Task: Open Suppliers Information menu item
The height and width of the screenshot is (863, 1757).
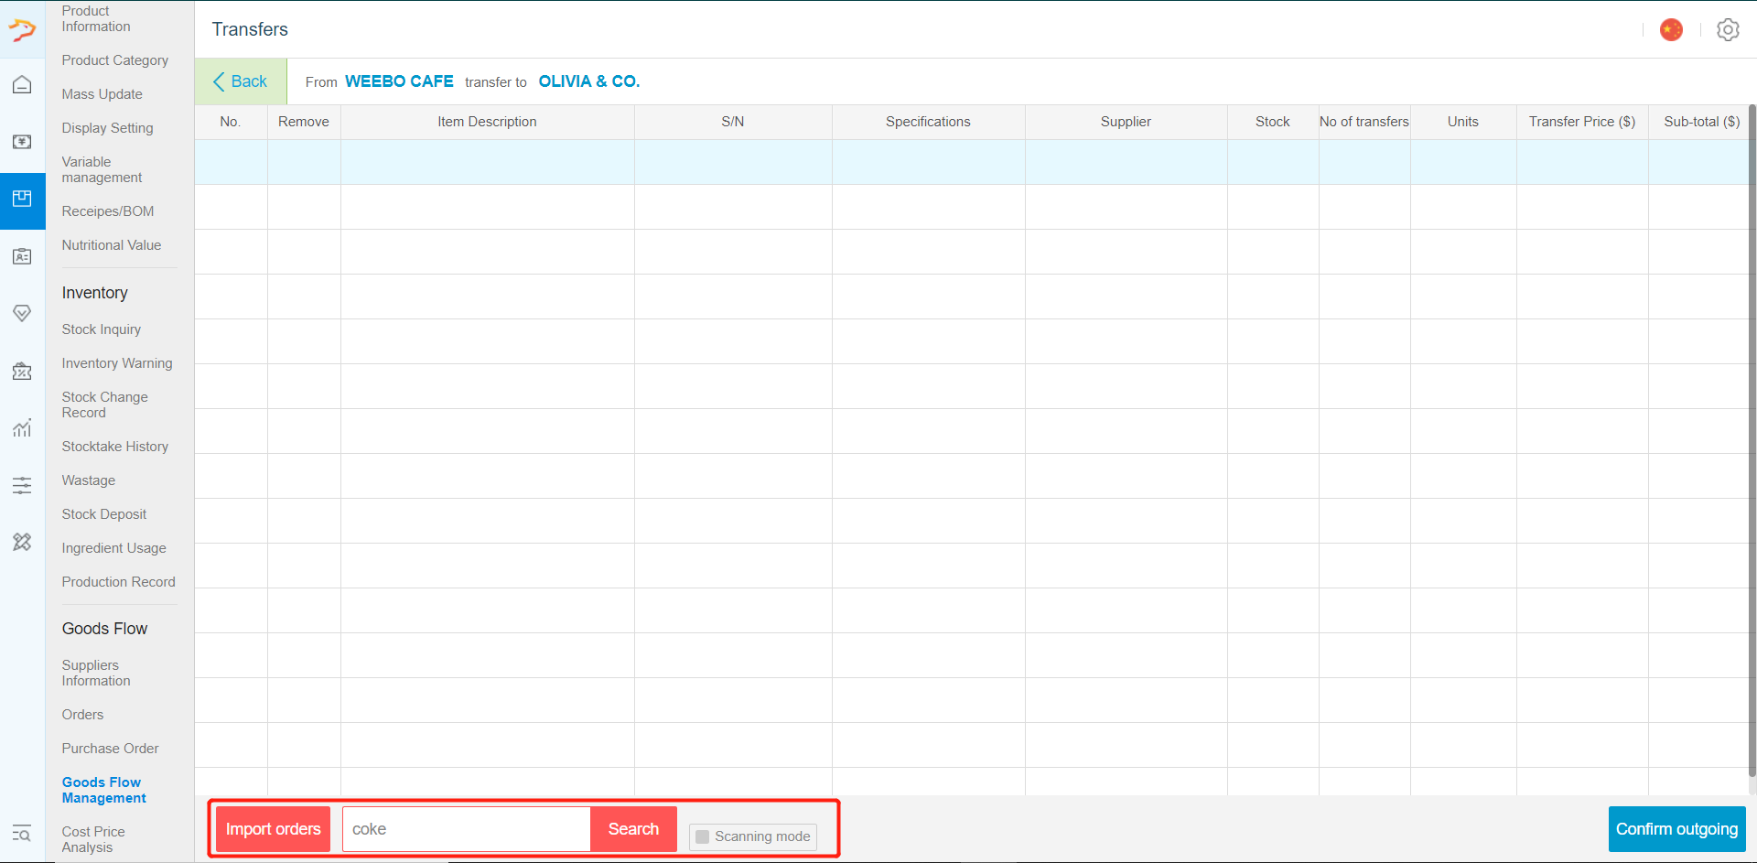Action: click(96, 673)
